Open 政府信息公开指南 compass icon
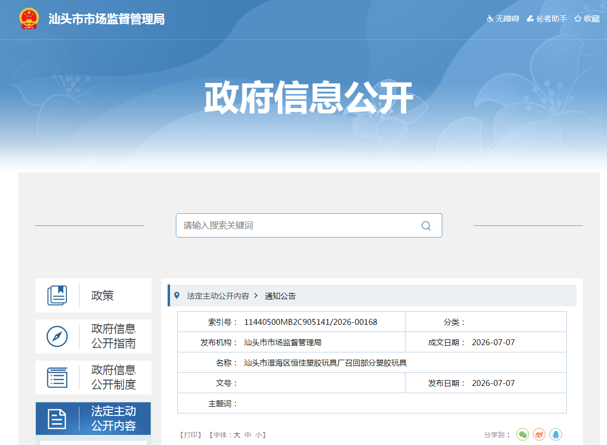This screenshot has width=607, height=445. tap(57, 336)
